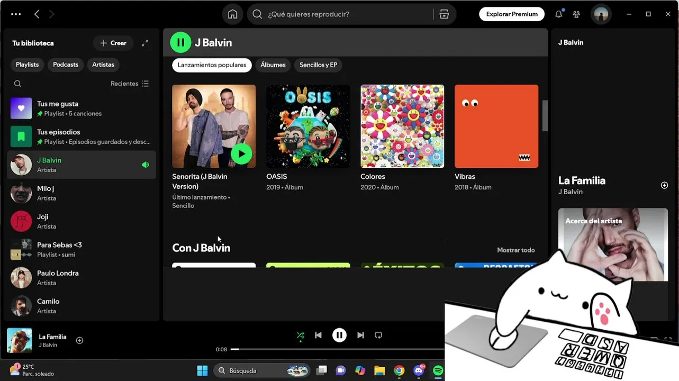This screenshot has height=381, width=679.
Task: Open Tus episodios playlist
Action: pyautogui.click(x=82, y=137)
